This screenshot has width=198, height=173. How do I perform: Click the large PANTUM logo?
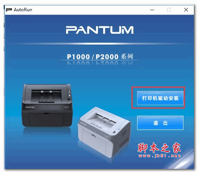tap(100, 30)
